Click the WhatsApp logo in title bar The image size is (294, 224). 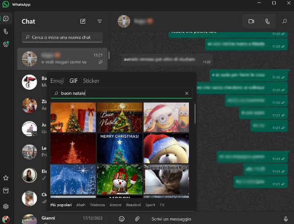[6, 4]
